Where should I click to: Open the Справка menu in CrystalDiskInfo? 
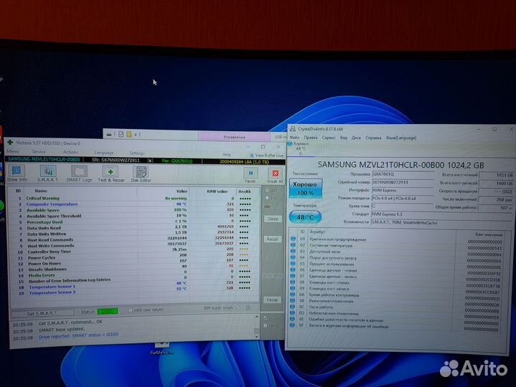tap(373, 138)
